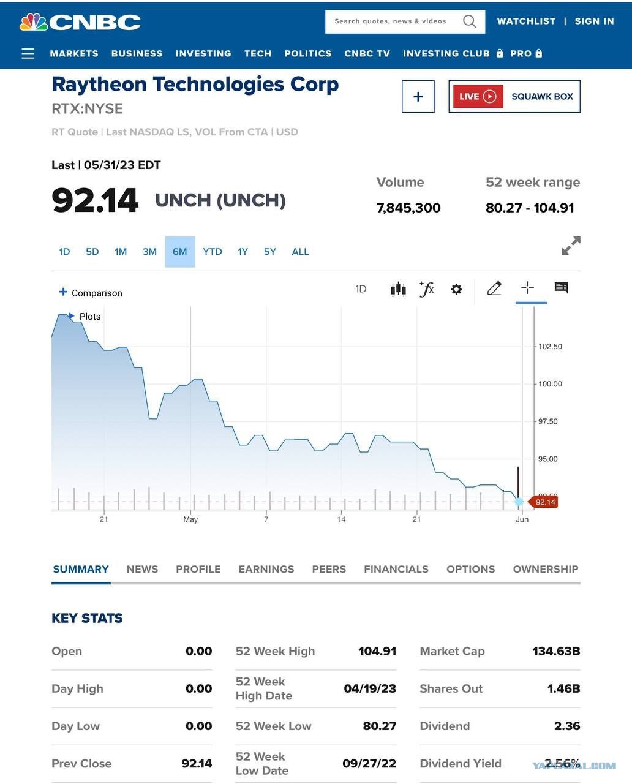Screen dimensions: 632x784
Task: Click the 80.27 - 104.91 range value
Action: pos(530,208)
